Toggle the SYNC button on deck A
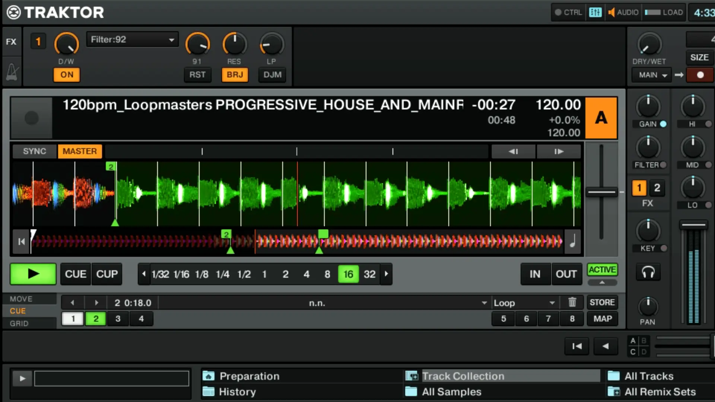Viewport: 715px width, 402px height. point(34,151)
